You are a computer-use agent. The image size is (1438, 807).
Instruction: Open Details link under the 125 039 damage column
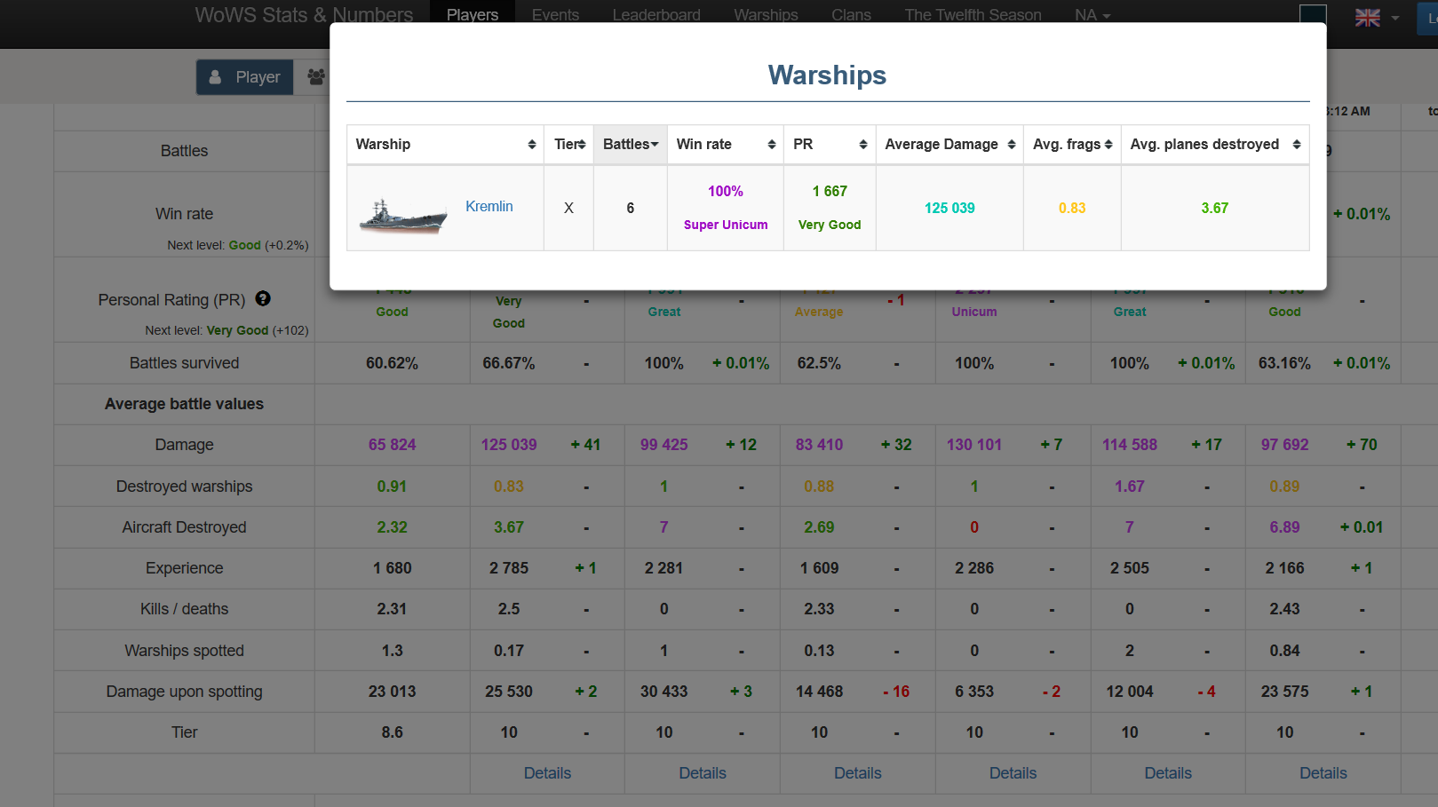click(x=547, y=773)
